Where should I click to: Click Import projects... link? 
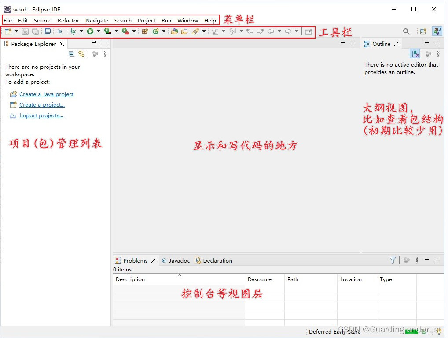41,115
